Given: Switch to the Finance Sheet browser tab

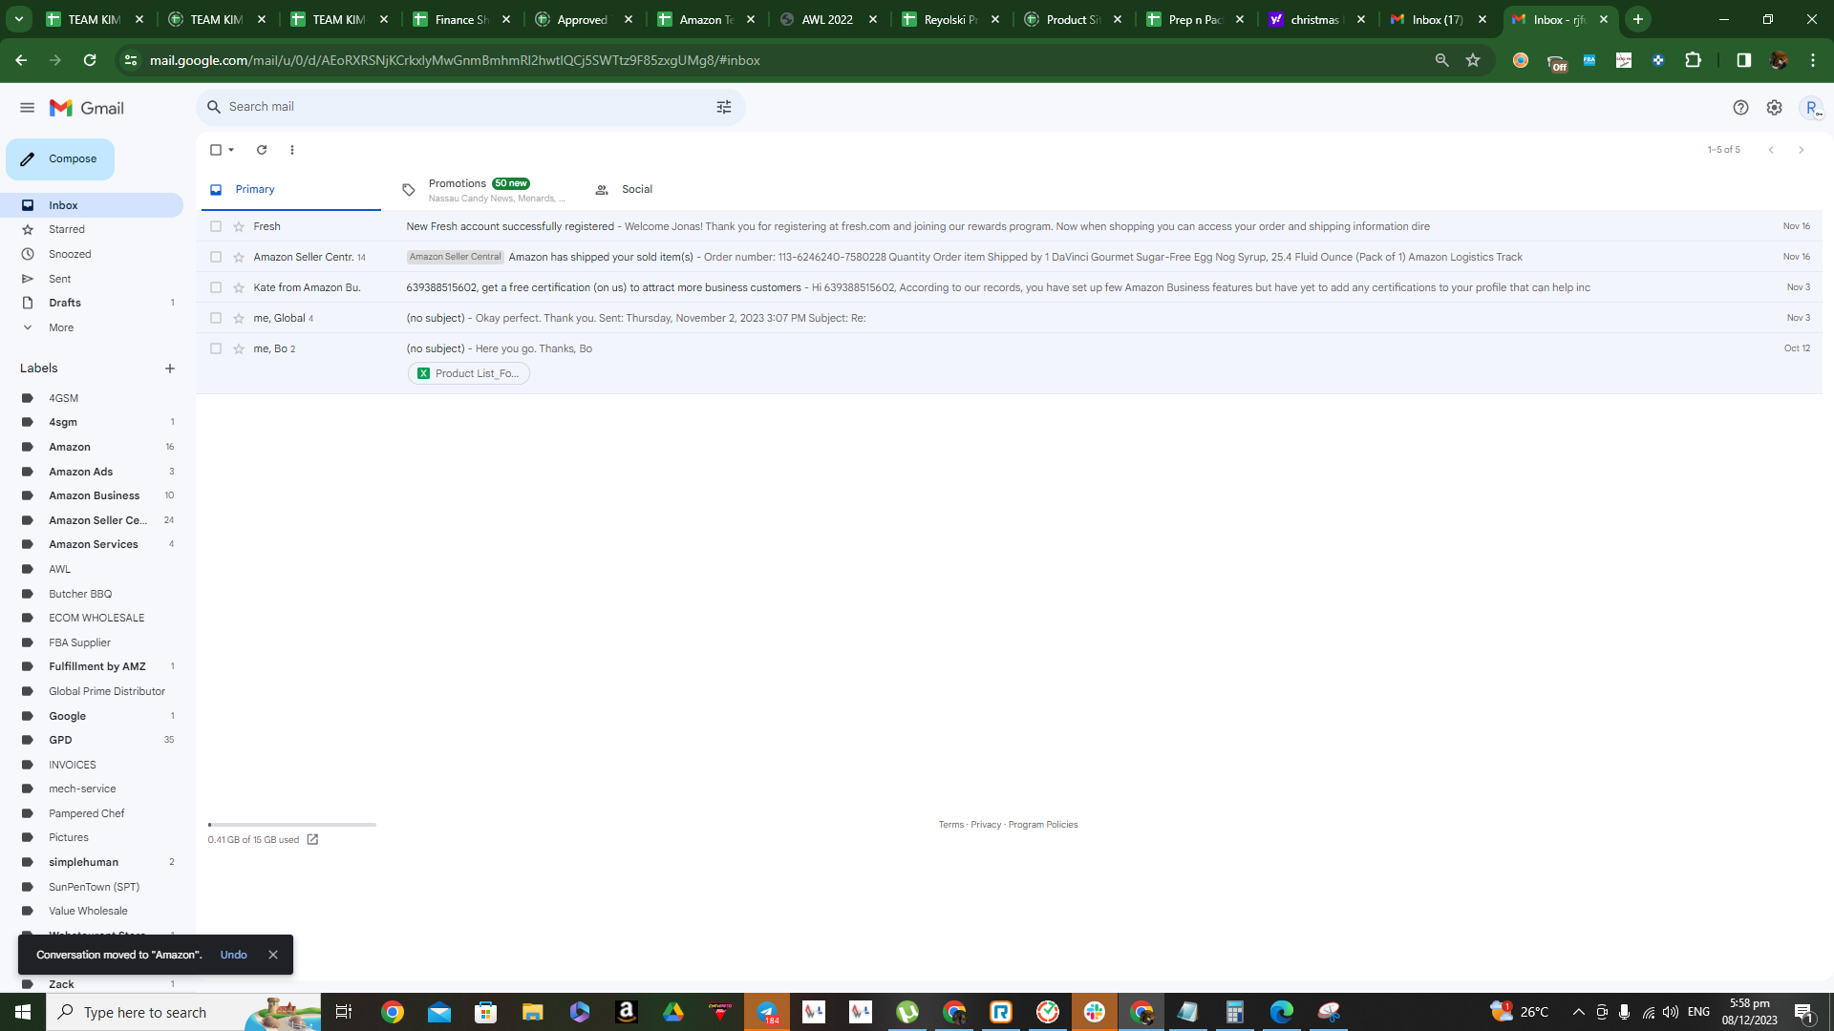Looking at the screenshot, I should click(462, 19).
